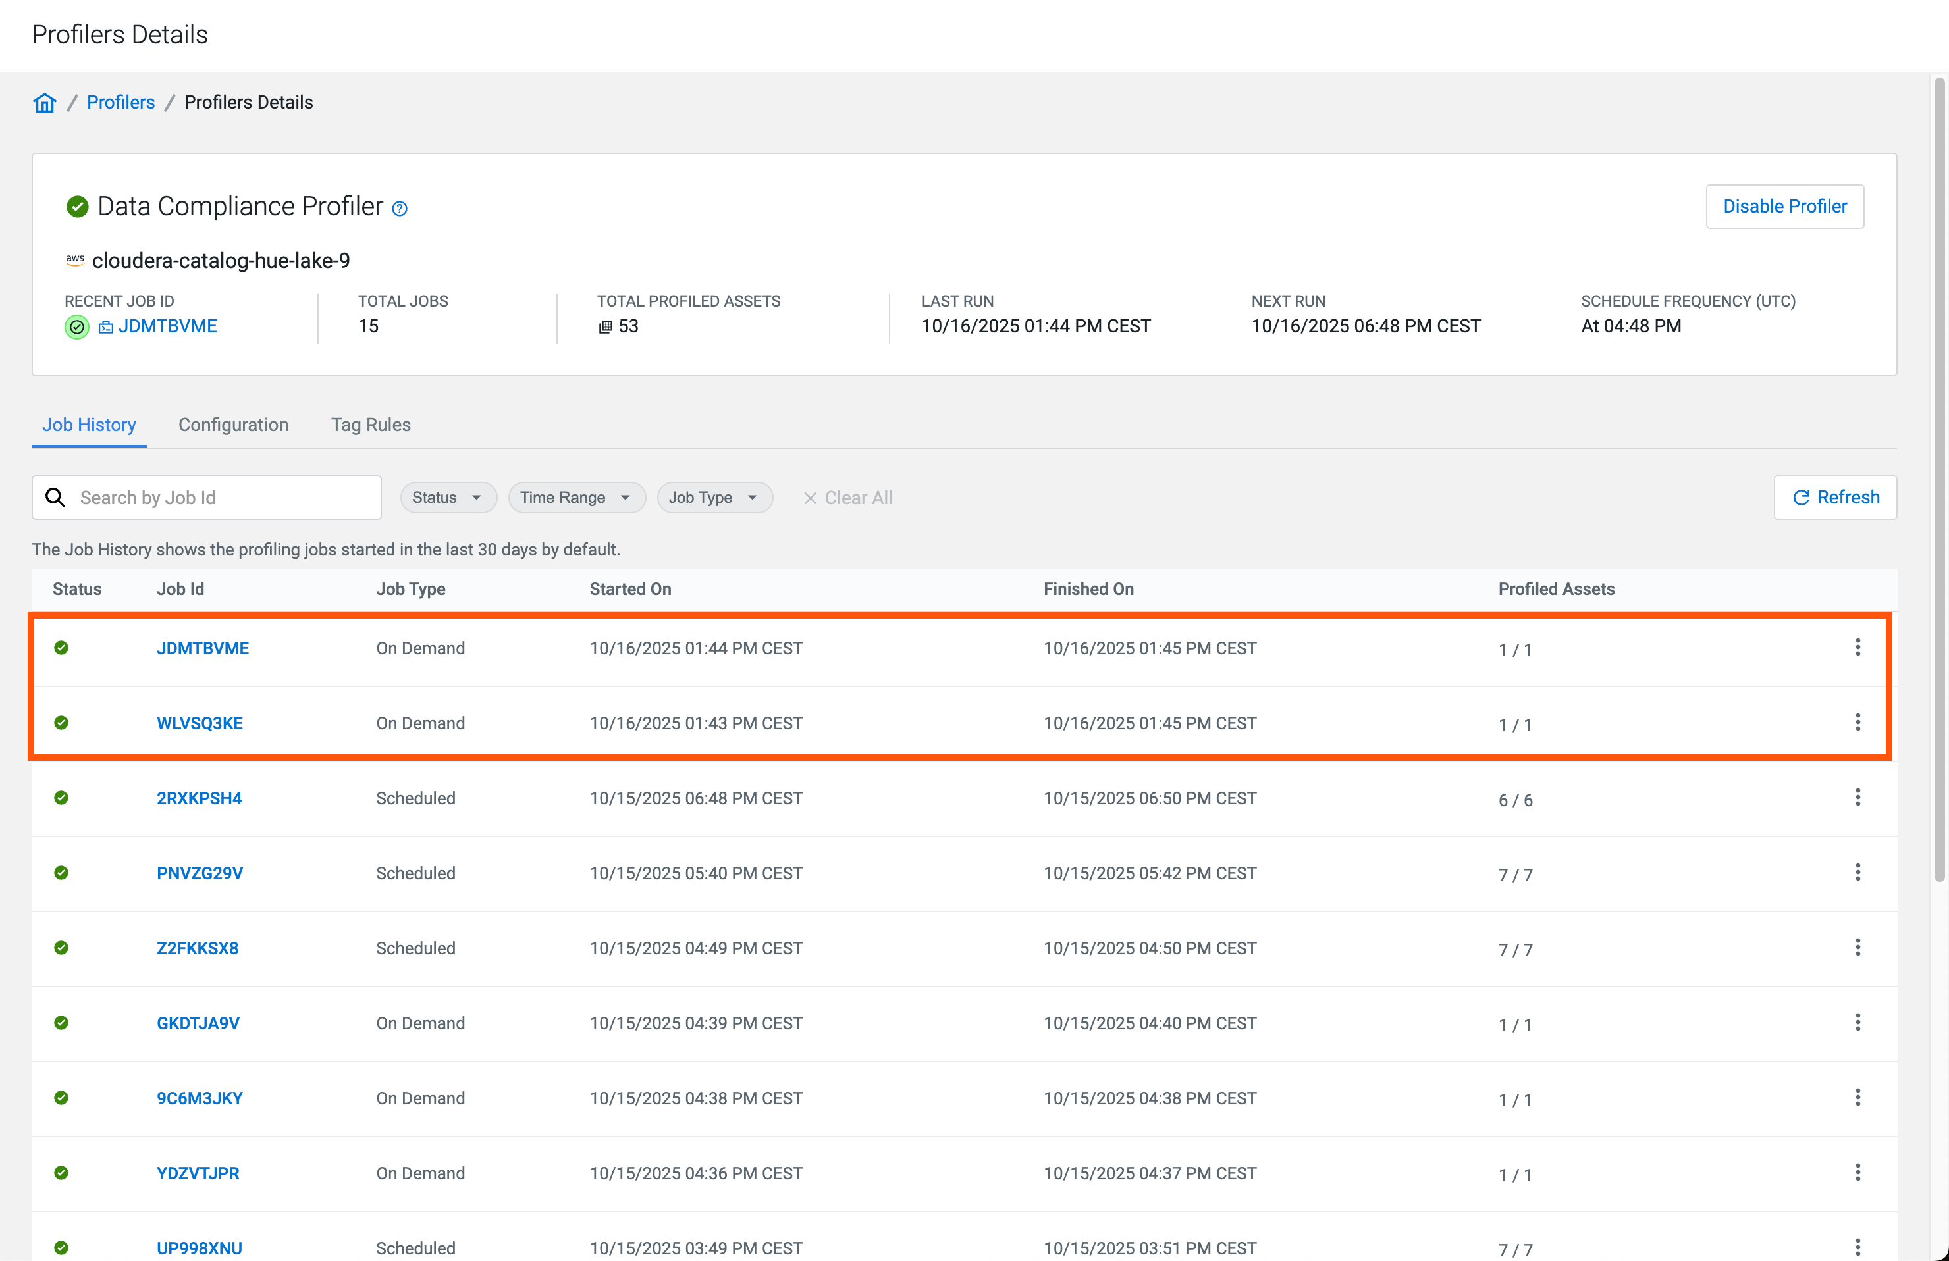
Task: Switch to the Configuration tab
Action: [x=233, y=425]
